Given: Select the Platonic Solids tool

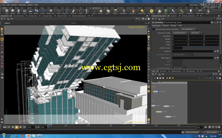Looking at the screenshot, I should [51, 12].
